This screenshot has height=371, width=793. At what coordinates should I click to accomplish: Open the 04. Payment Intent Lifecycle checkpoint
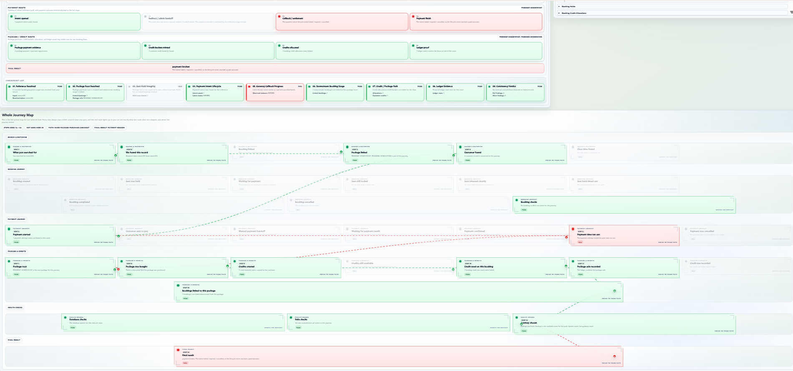(215, 92)
